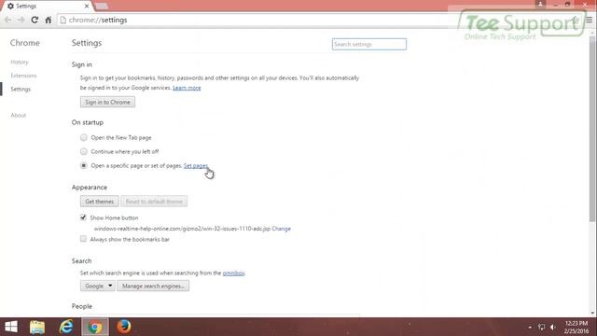Click the home page URL text

click(182, 229)
